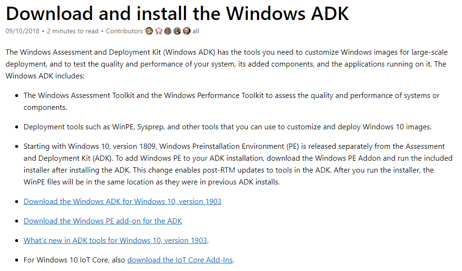Click the 'Starting with Windows 10, version 1809' paragraph
Image resolution: width=462 pixels, height=271 pixels.
point(238,164)
